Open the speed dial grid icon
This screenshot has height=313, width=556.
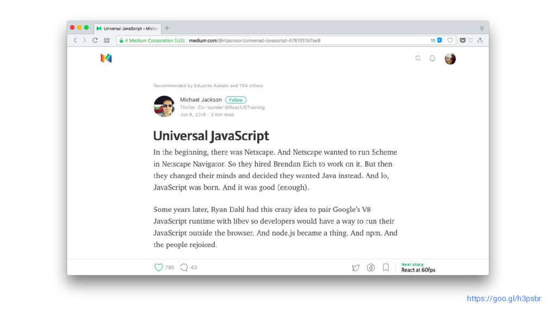click(x=107, y=40)
